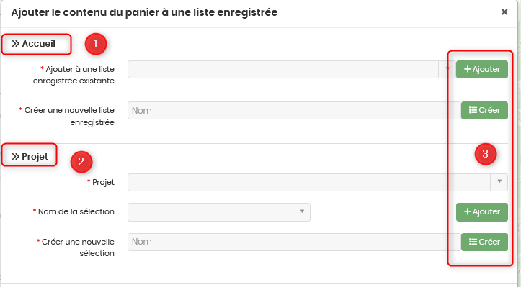Click the red number 3 annotation badge
Image resolution: width=521 pixels, height=287 pixels.
pyautogui.click(x=486, y=154)
